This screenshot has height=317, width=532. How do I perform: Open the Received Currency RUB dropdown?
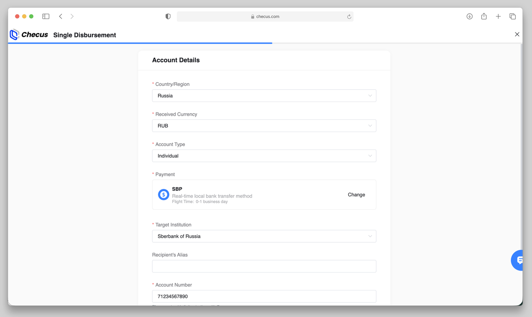coord(264,126)
